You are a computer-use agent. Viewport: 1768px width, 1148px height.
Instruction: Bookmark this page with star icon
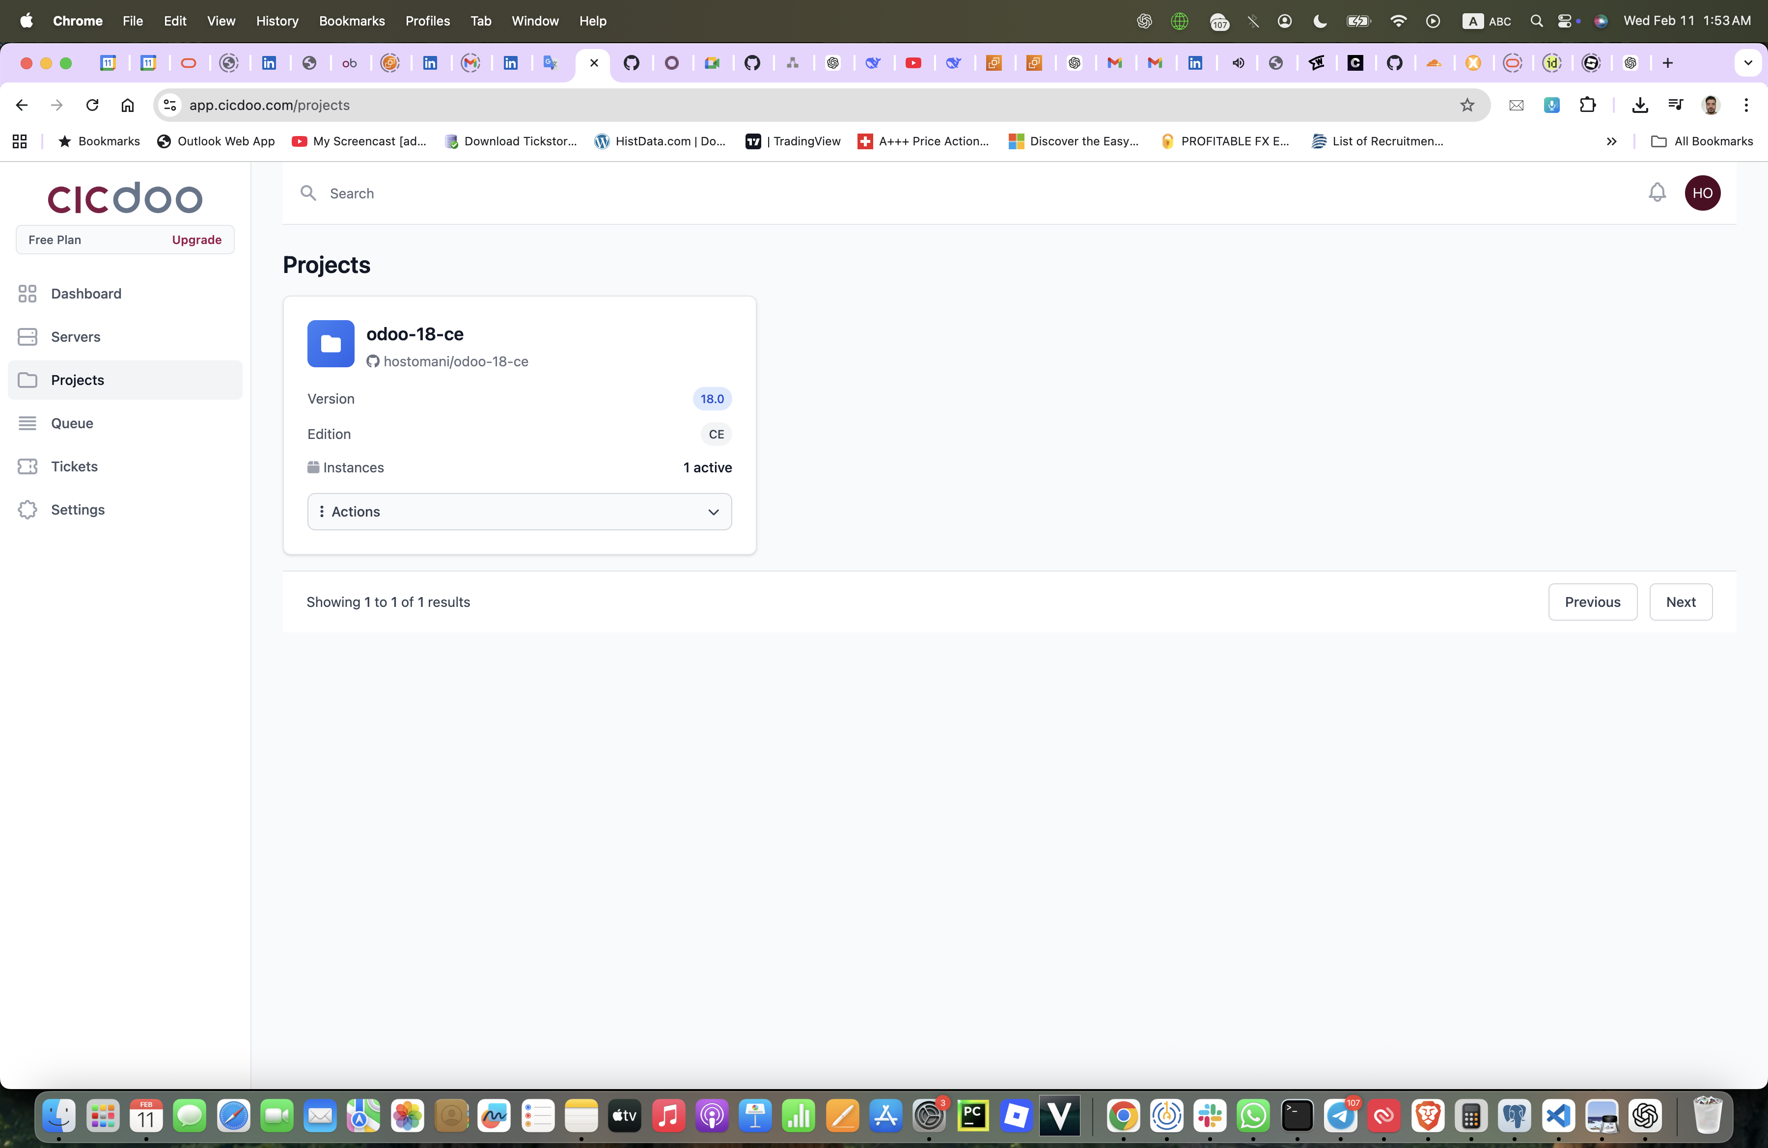[x=1466, y=106]
